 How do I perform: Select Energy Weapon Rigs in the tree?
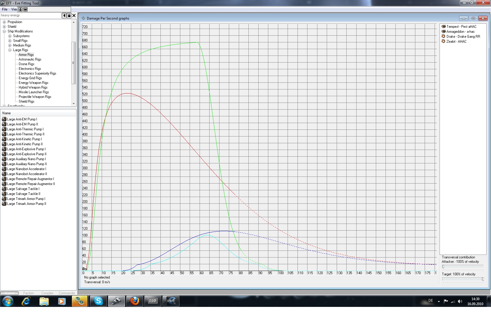[x=34, y=83]
